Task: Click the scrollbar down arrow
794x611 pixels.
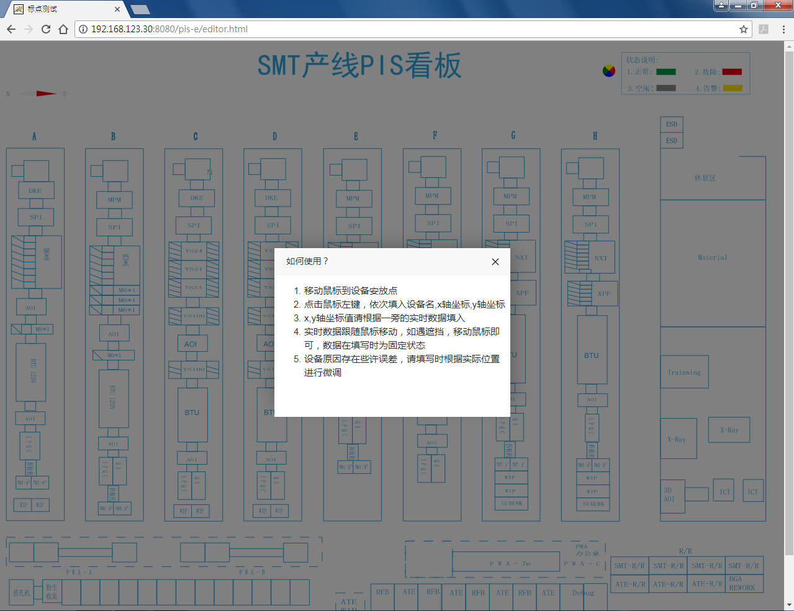Action: pyautogui.click(x=789, y=605)
